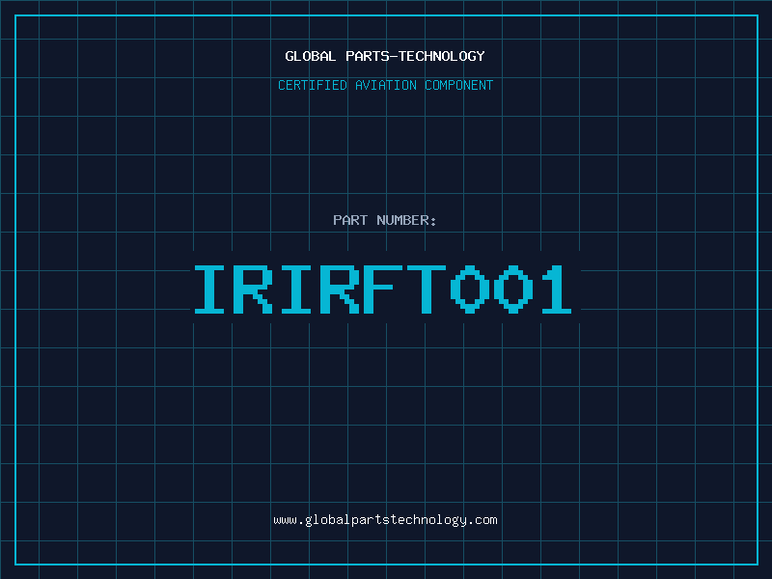The width and height of the screenshot is (772, 579).
Task: Click the PART NUMBER: label
Action: coord(385,221)
